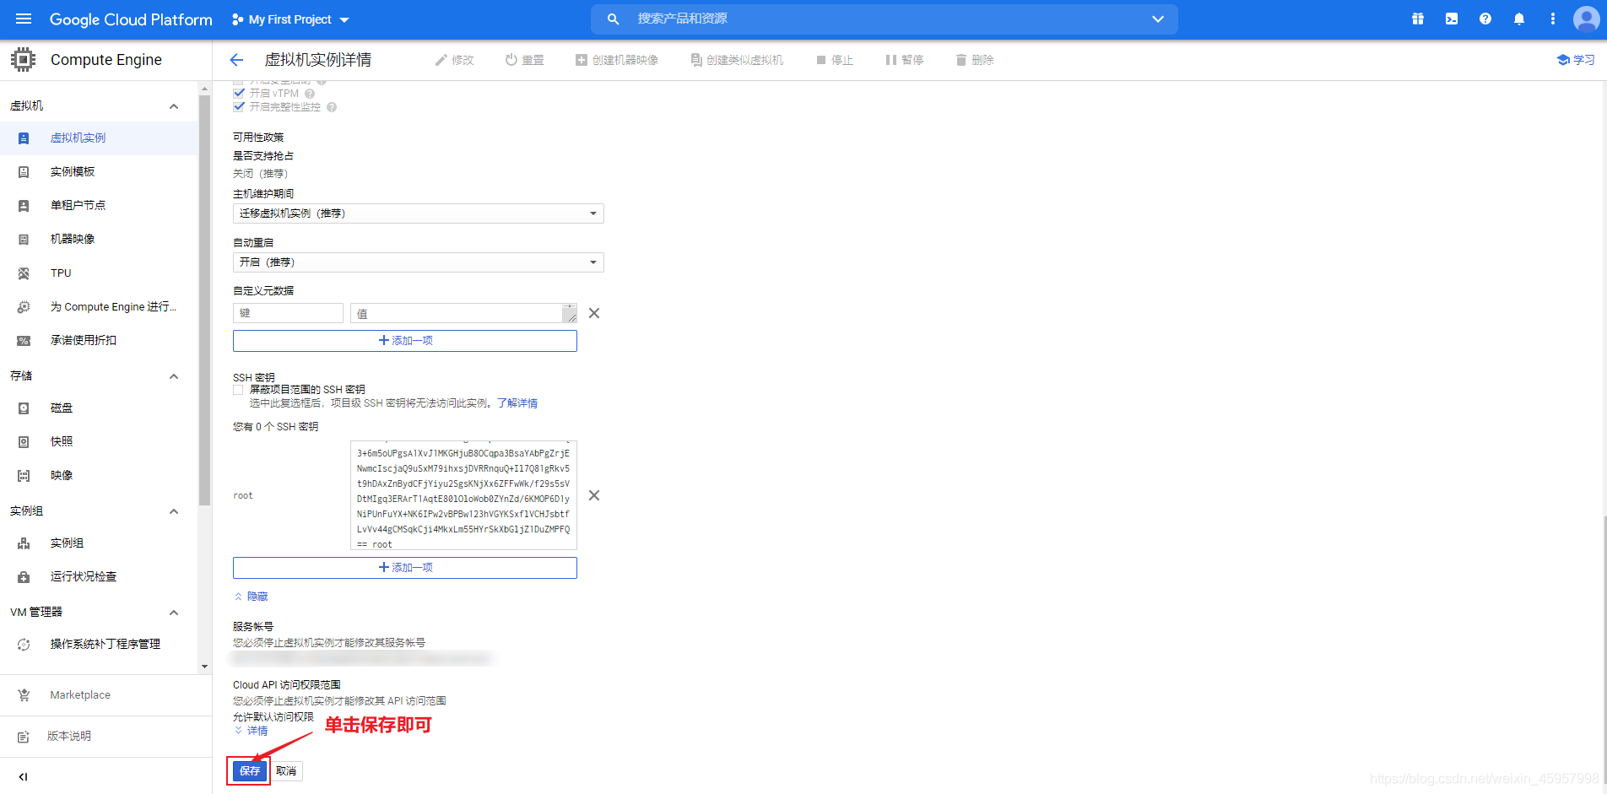Open the 学习 learn panel
This screenshot has width=1607, height=794.
(1576, 60)
